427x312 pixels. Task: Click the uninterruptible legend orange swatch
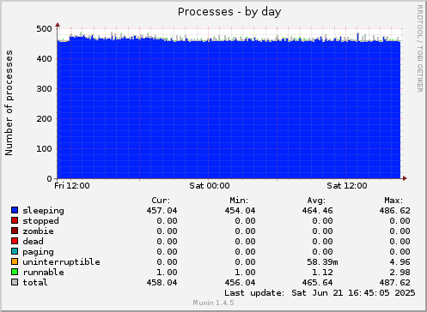[15, 261]
